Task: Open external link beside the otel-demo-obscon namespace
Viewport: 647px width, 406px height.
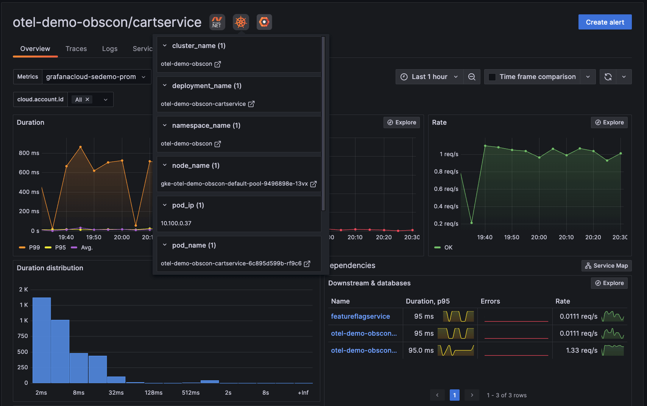Action: point(217,144)
